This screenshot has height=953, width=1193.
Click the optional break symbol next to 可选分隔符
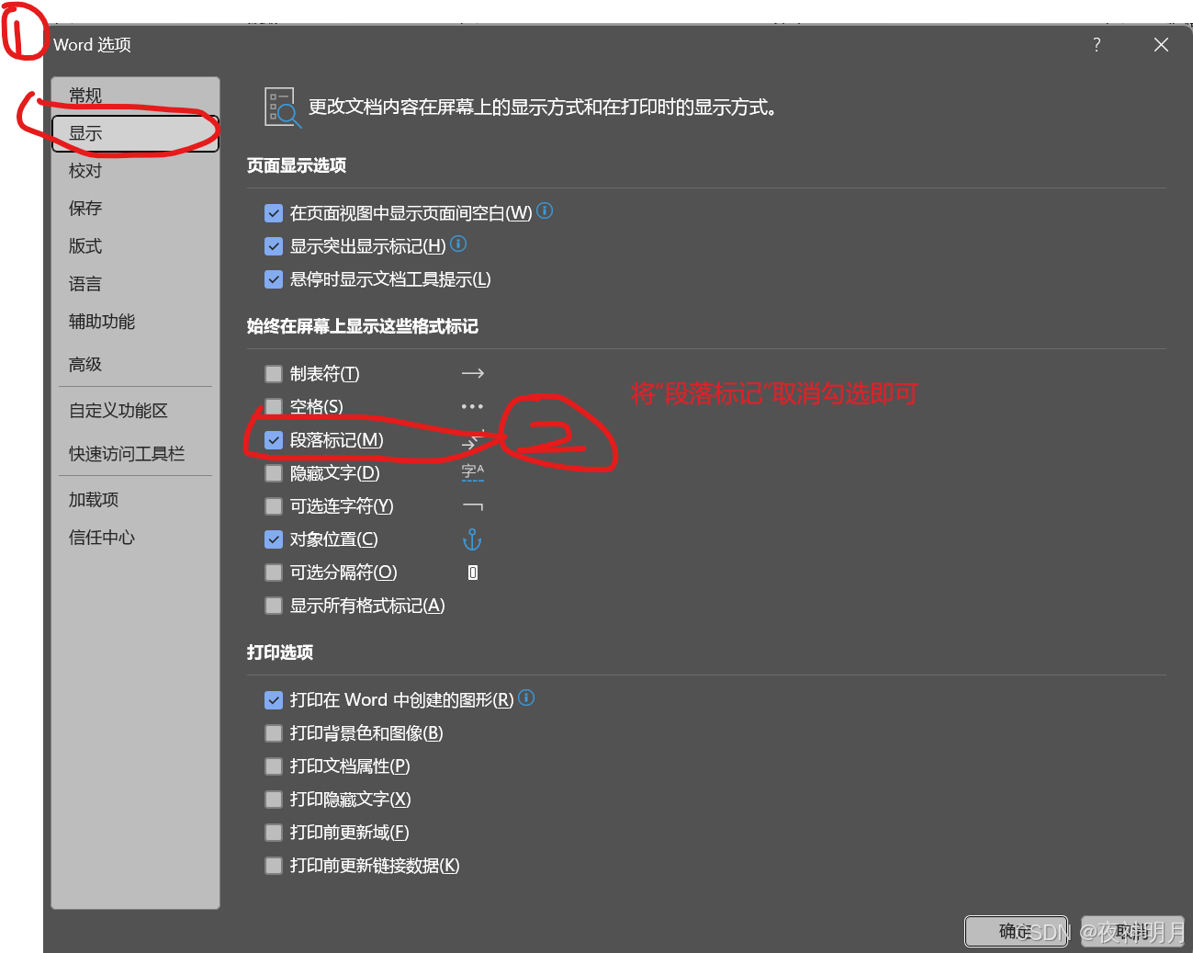click(x=473, y=573)
